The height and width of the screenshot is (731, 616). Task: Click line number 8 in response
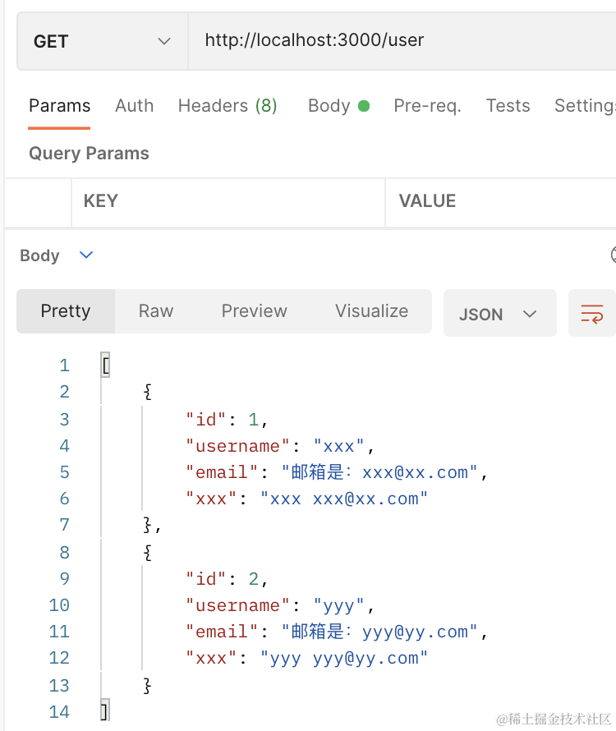64,552
